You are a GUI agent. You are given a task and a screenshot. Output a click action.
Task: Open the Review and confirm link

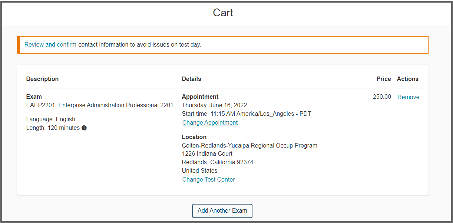pos(50,45)
